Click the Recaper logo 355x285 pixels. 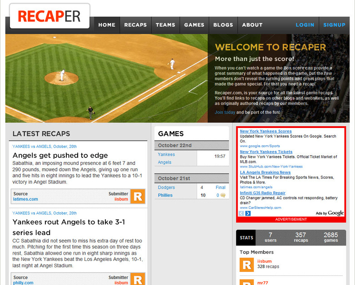50,16
